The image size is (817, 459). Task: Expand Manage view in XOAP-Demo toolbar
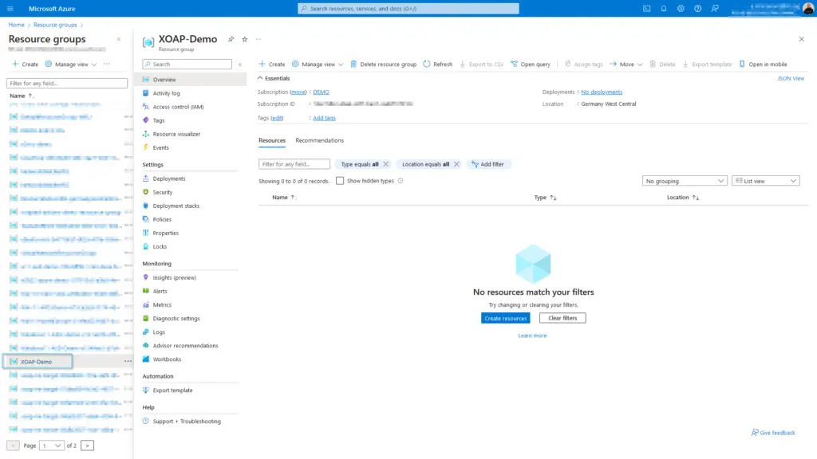pyautogui.click(x=318, y=64)
